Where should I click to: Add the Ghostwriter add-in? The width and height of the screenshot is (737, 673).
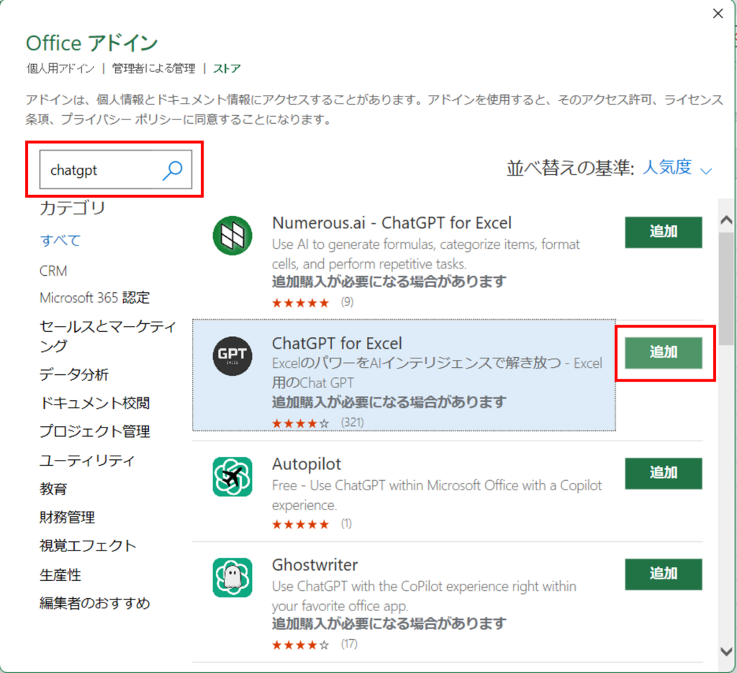point(664,574)
